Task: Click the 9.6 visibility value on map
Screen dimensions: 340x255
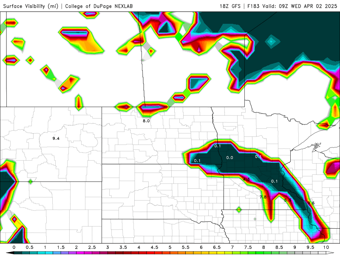Action: point(311,203)
